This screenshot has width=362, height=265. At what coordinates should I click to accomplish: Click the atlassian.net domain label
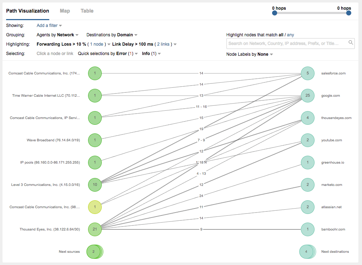[x=331, y=207]
